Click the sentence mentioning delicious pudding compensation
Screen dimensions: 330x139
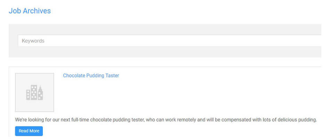pyautogui.click(x=166, y=120)
